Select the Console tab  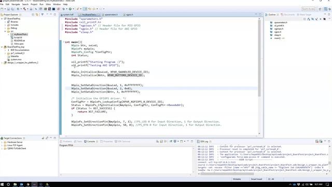point(91,141)
